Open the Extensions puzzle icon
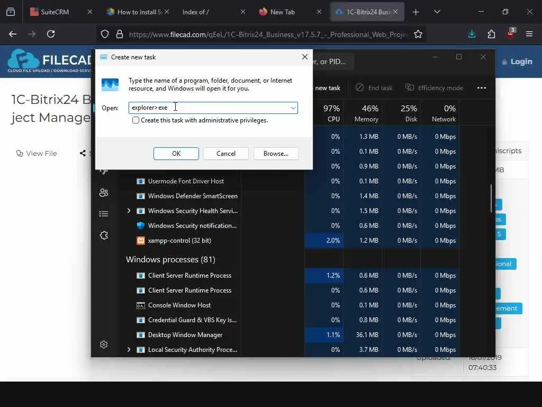 [x=491, y=34]
